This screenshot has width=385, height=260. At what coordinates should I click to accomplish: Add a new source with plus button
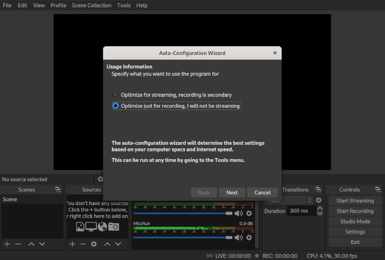point(72,243)
